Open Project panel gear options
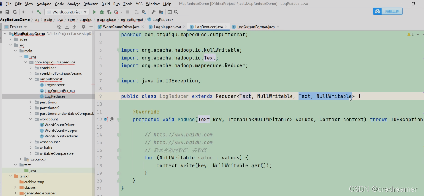The width and height of the screenshot is (424, 196). [x=83, y=27]
